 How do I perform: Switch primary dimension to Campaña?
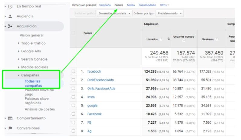[105, 5]
